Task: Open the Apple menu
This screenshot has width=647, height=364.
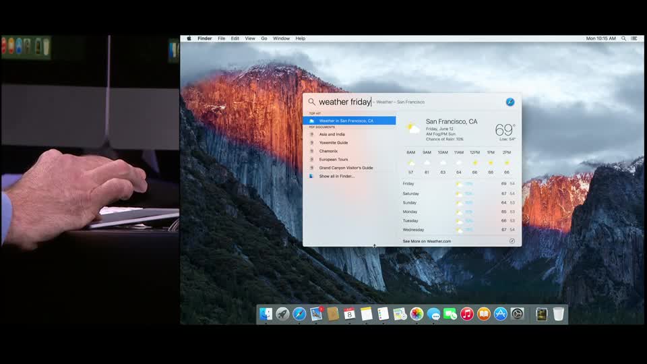Action: pyautogui.click(x=189, y=38)
